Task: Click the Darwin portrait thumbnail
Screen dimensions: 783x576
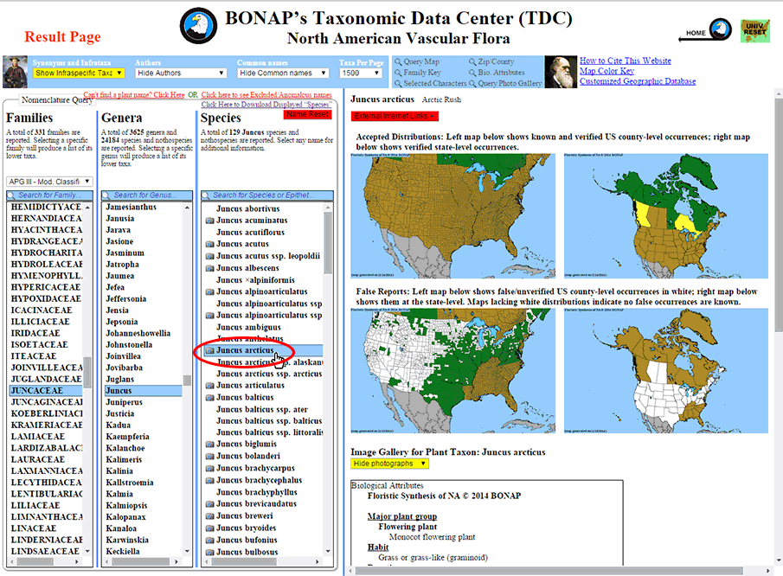Action: click(561, 72)
